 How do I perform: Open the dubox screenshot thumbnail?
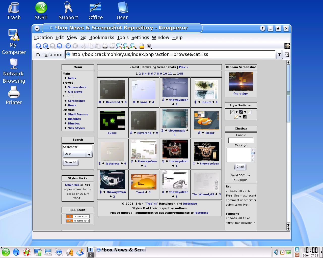click(x=113, y=120)
